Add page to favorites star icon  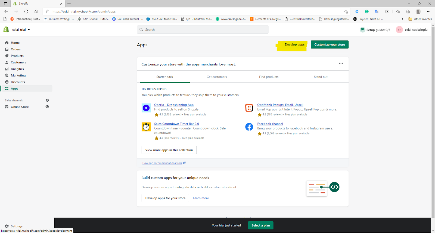click(x=346, y=12)
